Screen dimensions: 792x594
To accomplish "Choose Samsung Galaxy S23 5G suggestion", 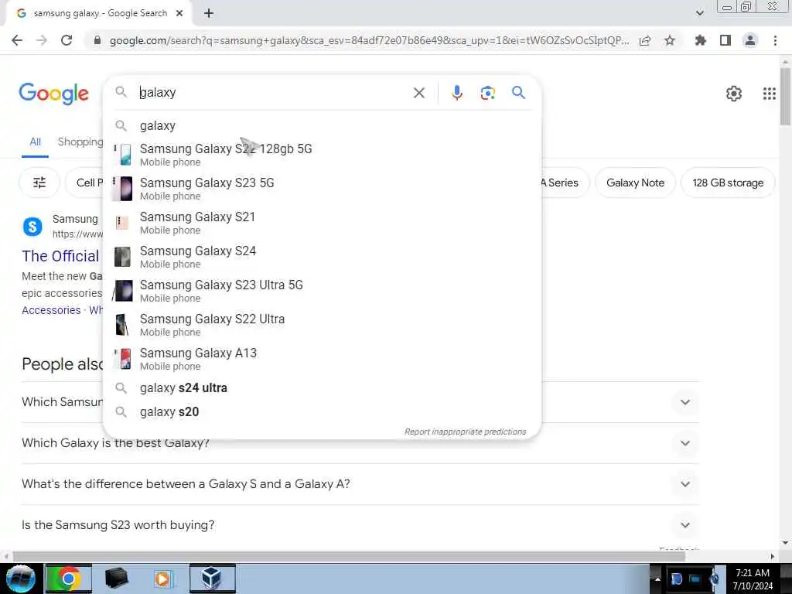I will [323, 189].
